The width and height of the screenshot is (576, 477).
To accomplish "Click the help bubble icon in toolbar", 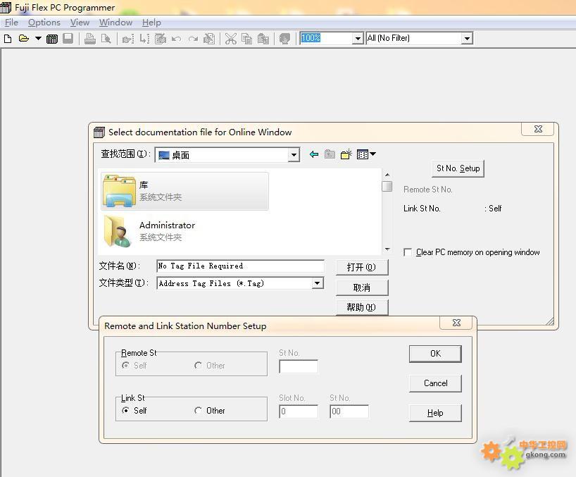I will coord(284,39).
